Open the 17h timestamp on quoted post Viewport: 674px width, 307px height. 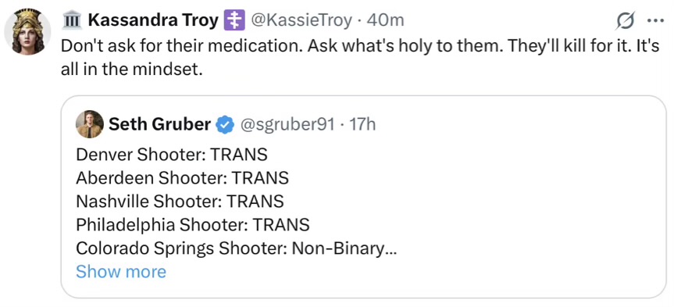363,124
